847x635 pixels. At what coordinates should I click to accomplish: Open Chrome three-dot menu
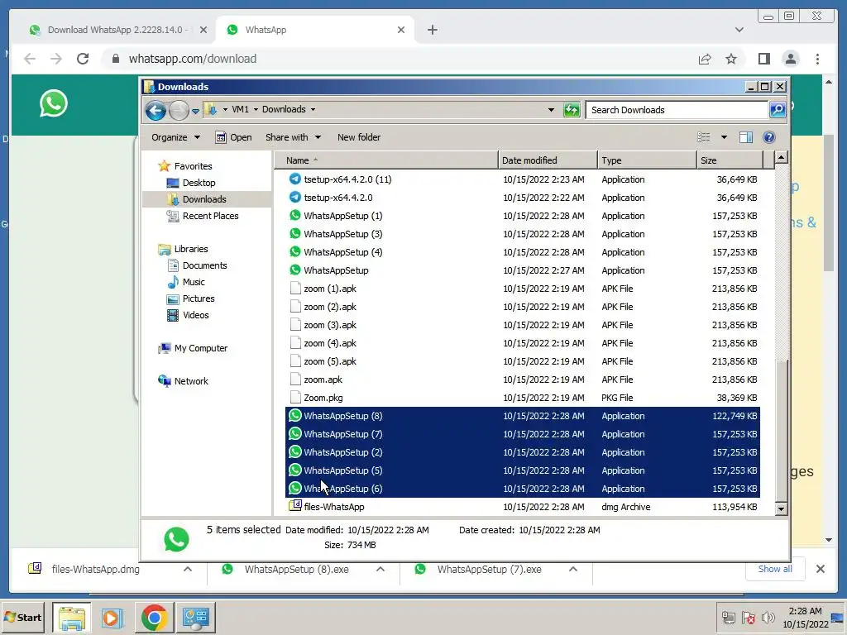[817, 59]
